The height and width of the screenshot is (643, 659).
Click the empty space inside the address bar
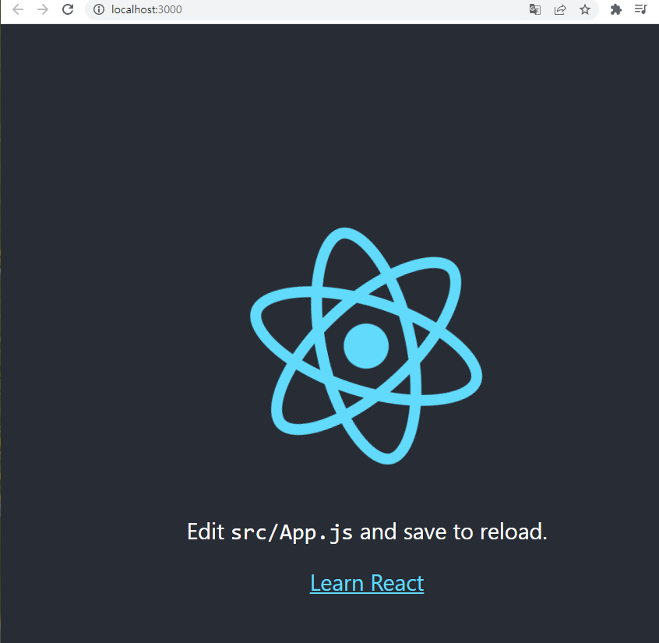353,9
